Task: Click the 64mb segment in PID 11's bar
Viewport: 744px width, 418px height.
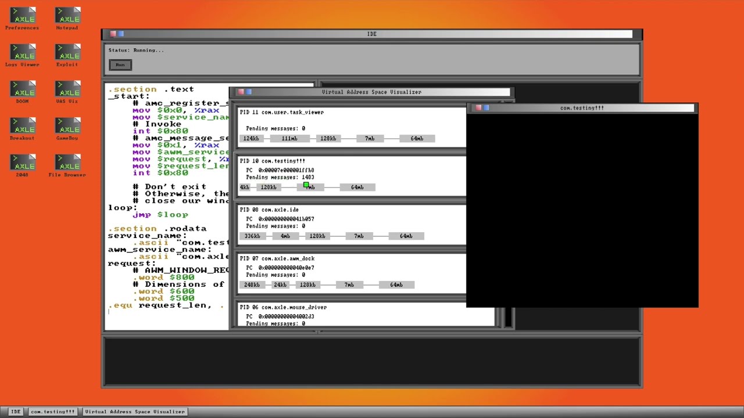Action: tap(416, 138)
